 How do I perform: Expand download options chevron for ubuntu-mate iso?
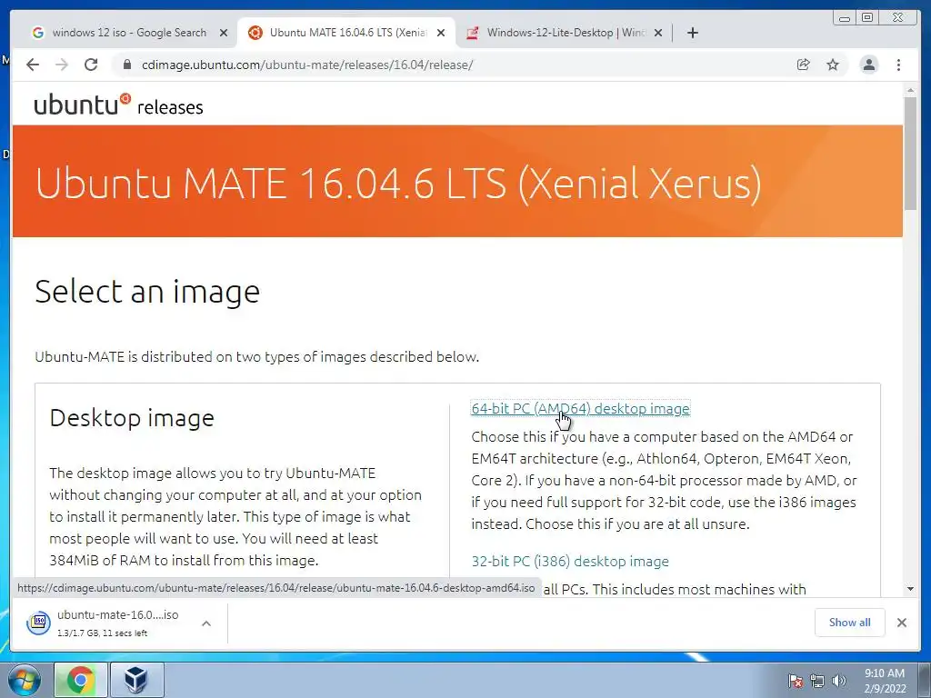206,623
